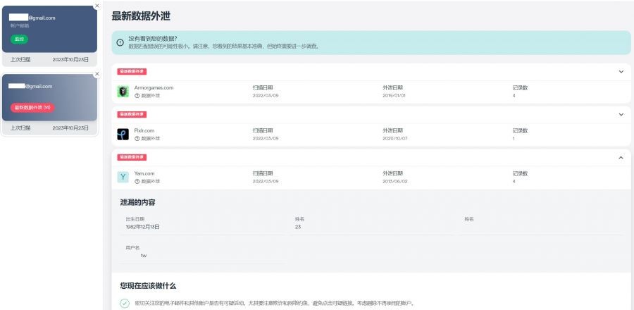Click the 出生日期 leaked field value
The width and height of the screenshot is (634, 310).
pyautogui.click(x=143, y=227)
